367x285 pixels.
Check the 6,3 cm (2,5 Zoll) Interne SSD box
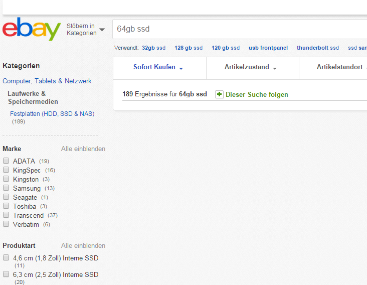click(x=6, y=274)
